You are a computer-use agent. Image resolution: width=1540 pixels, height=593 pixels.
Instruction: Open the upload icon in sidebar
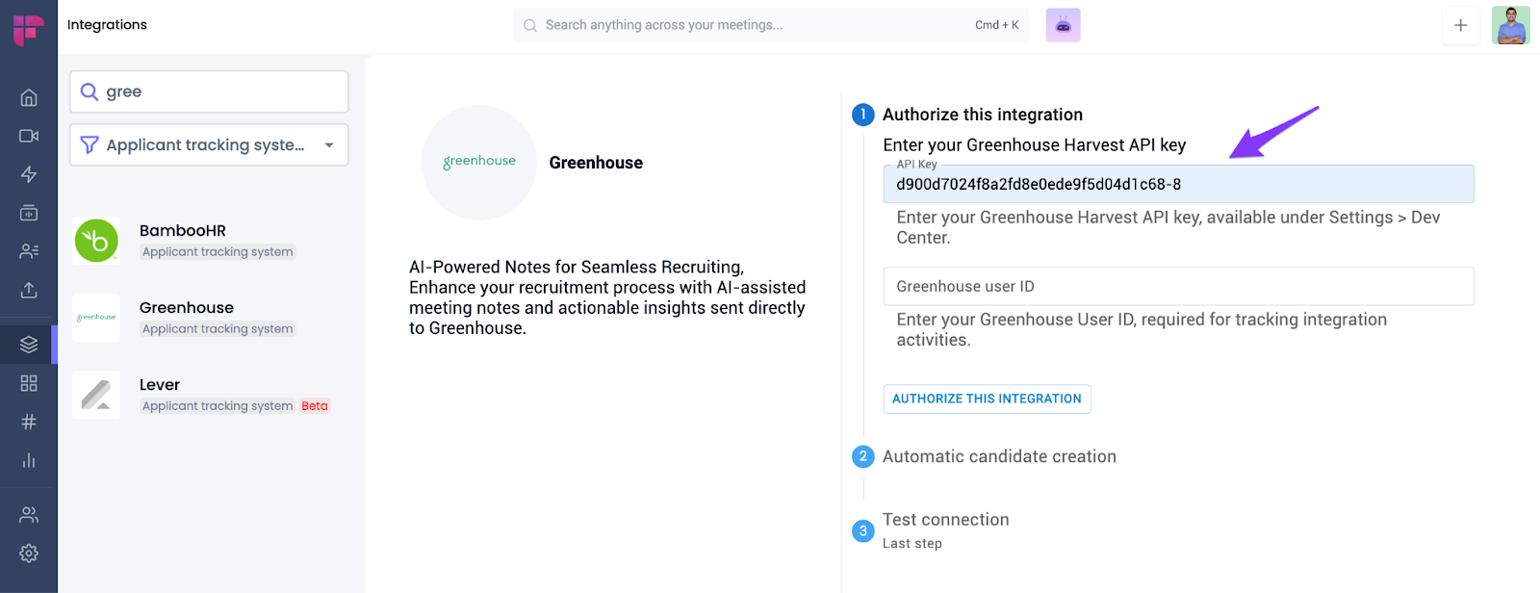pyautogui.click(x=29, y=290)
